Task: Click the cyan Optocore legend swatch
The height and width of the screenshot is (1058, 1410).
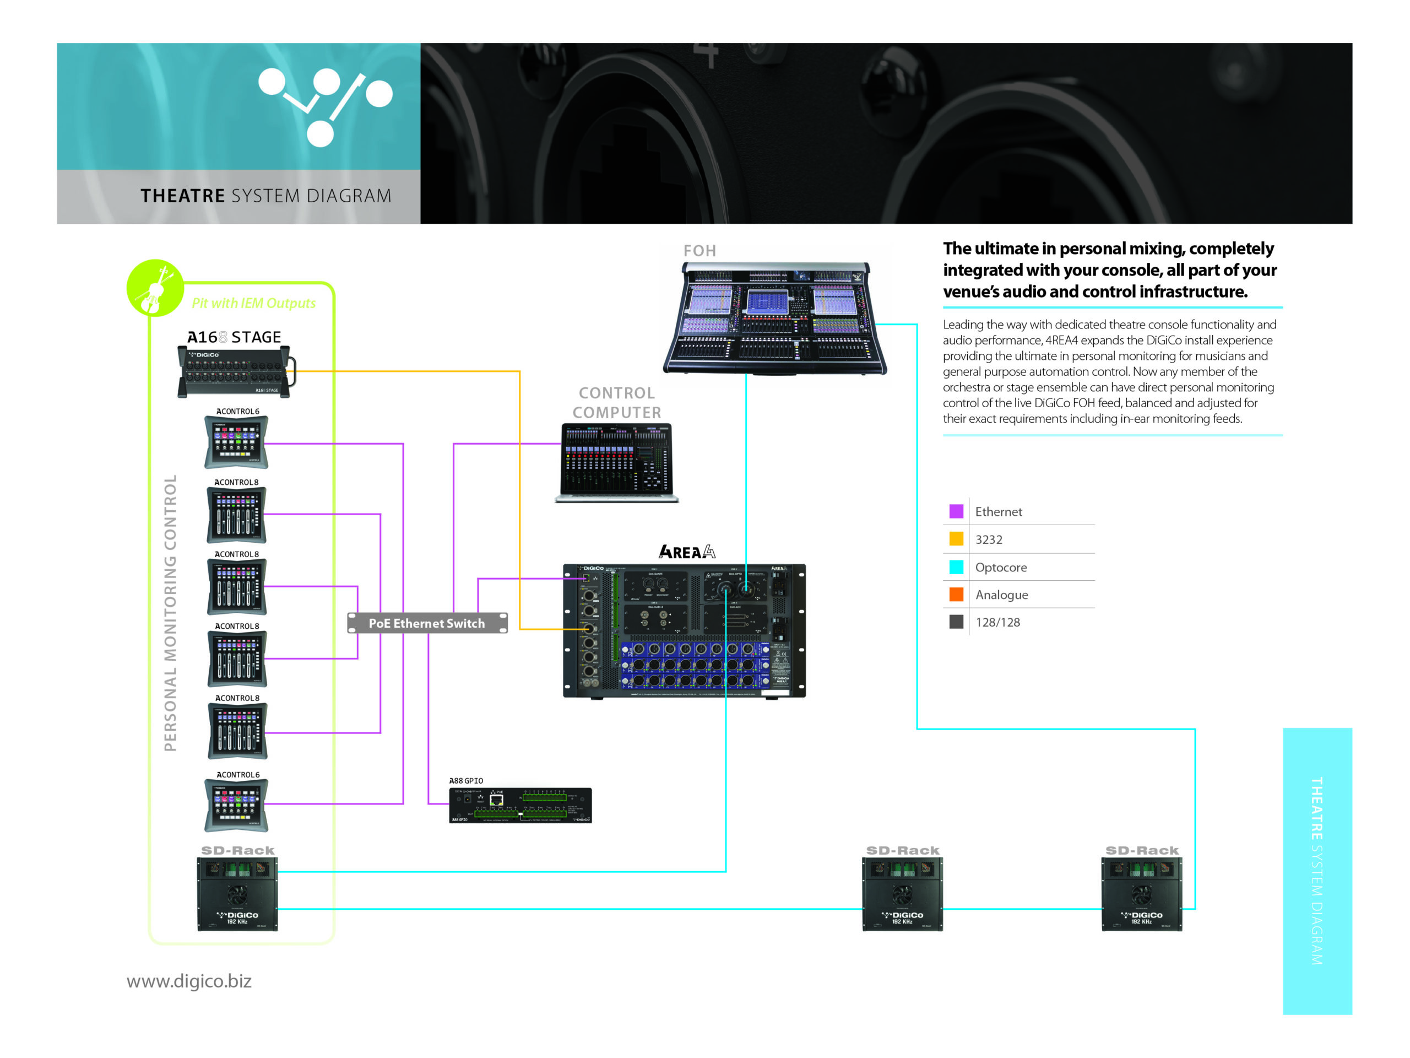Action: [x=956, y=567]
